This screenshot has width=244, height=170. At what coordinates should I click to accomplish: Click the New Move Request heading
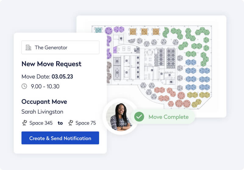click(51, 64)
